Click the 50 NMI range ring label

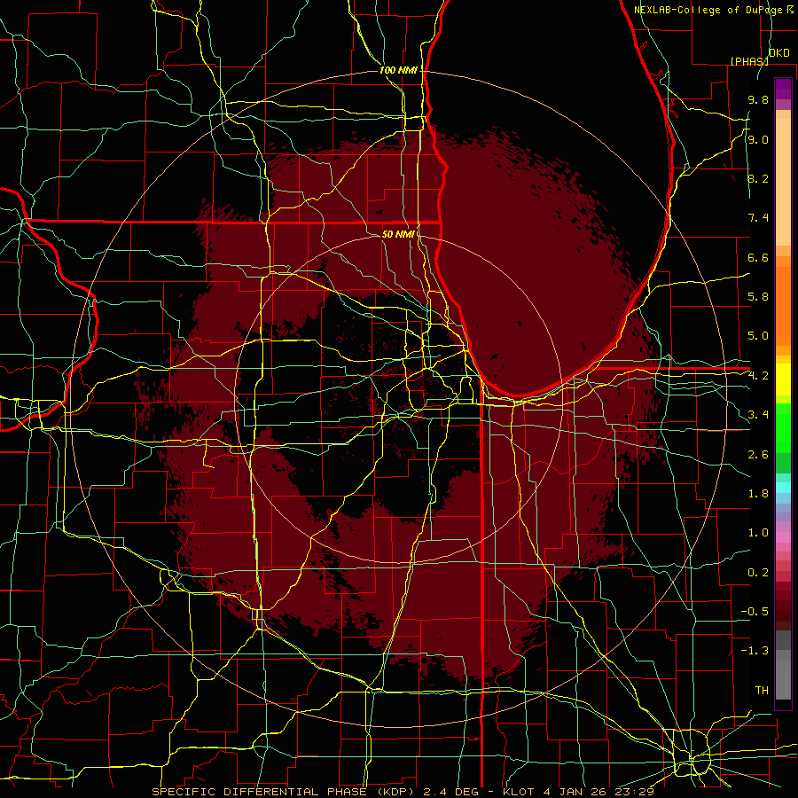(398, 234)
